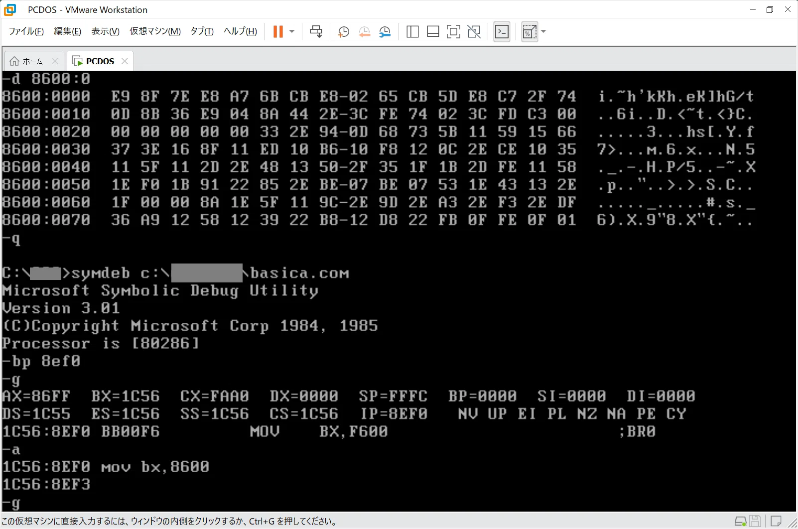Viewport: 798px width, 529px height.
Task: Click the hard disk status icon
Action: point(741,522)
